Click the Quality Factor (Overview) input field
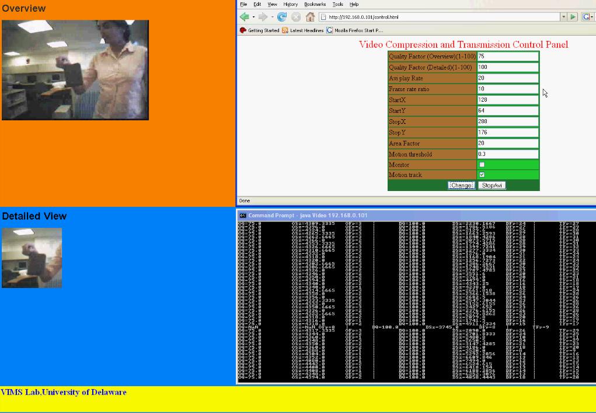This screenshot has height=413, width=596. click(x=507, y=57)
